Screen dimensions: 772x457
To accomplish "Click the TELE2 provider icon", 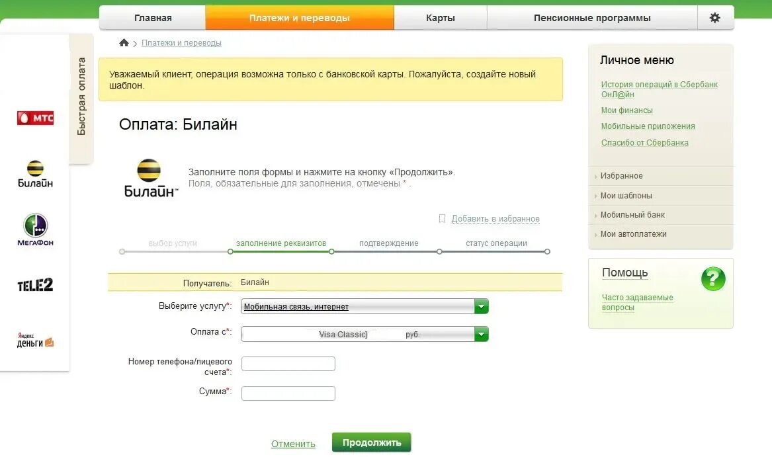I will point(34,284).
